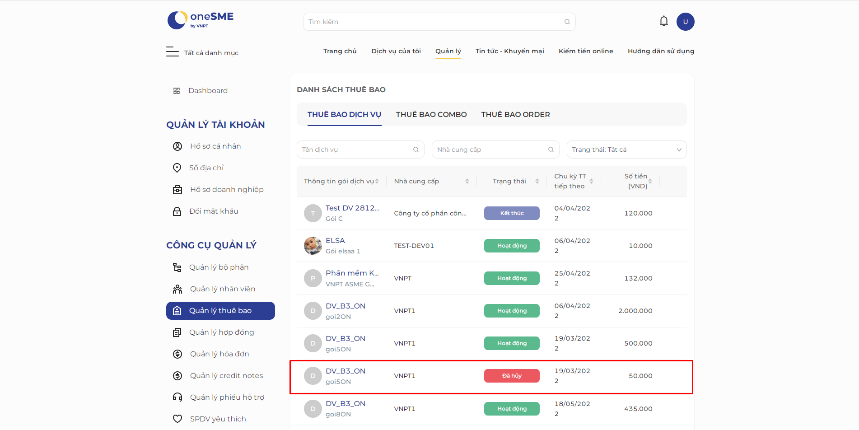The image size is (859, 430).
Task: Open the Test DV 2812... service link
Action: (x=352, y=208)
